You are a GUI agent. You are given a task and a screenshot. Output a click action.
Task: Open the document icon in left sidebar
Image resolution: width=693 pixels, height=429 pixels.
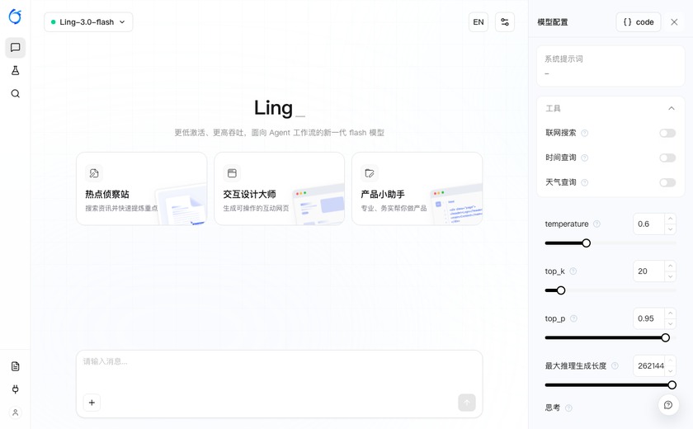pyautogui.click(x=15, y=366)
